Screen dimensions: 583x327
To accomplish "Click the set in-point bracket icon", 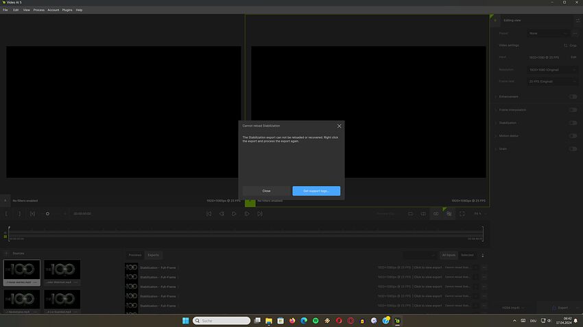I will pyautogui.click(x=8, y=213).
